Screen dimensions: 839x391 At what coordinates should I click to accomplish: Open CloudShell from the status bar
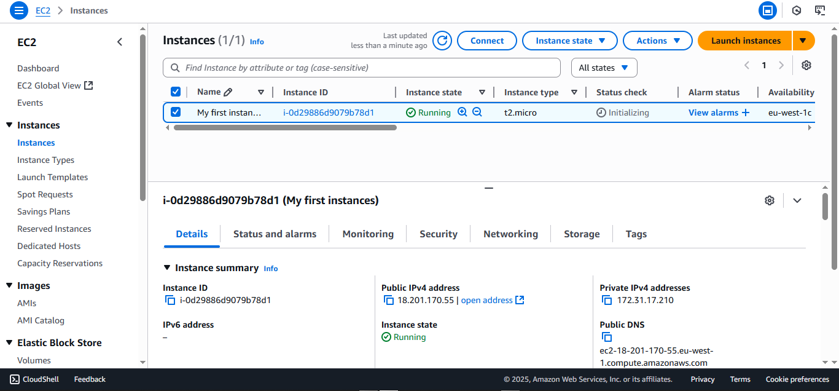[x=34, y=379]
